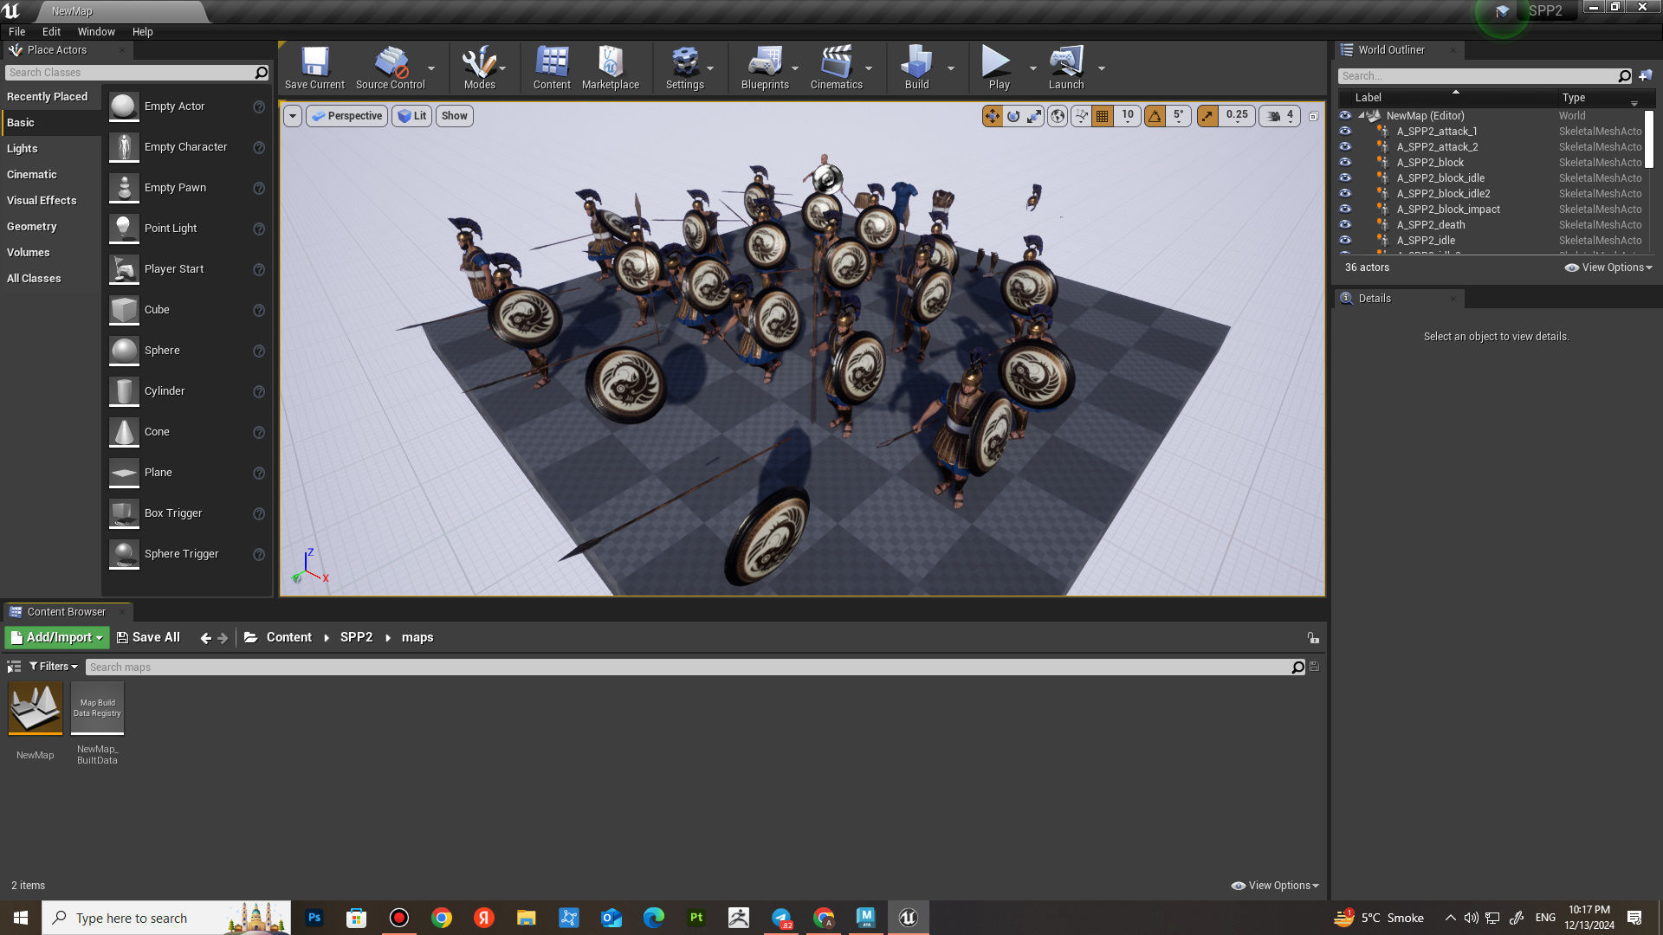Click the Source Control icon
Viewport: 1663px width, 935px height.
[390, 68]
